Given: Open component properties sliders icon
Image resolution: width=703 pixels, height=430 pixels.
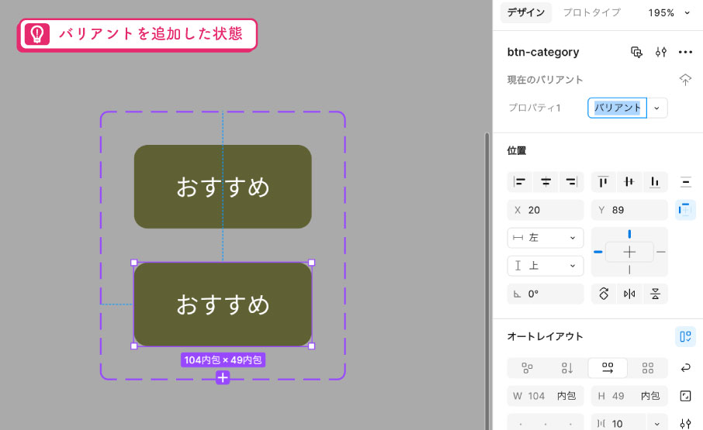Looking at the screenshot, I should pyautogui.click(x=661, y=53).
